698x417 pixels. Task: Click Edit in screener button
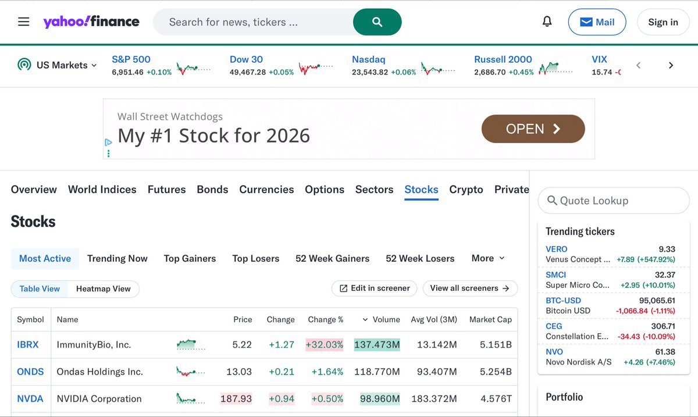375,288
